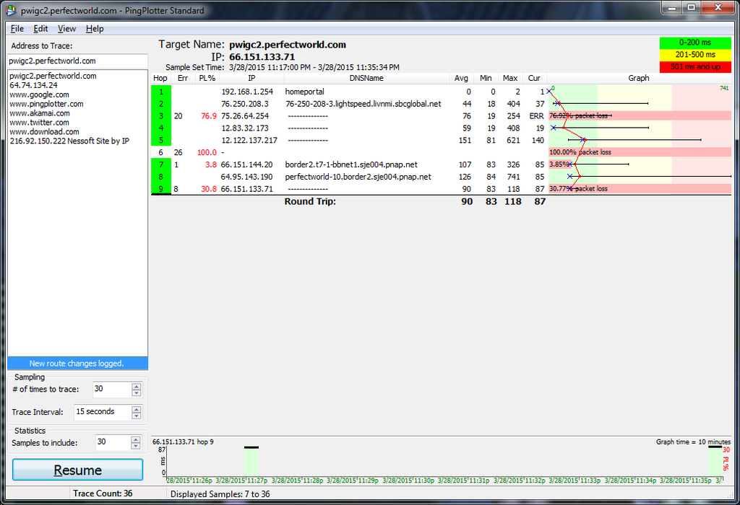
Task: Select hop 1 green number cell
Action: pyautogui.click(x=161, y=92)
